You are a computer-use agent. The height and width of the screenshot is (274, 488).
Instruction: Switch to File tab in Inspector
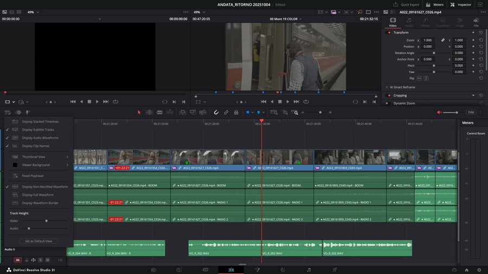coord(476,22)
